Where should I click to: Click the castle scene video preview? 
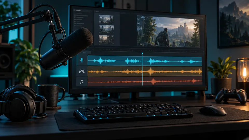click(x=168, y=31)
